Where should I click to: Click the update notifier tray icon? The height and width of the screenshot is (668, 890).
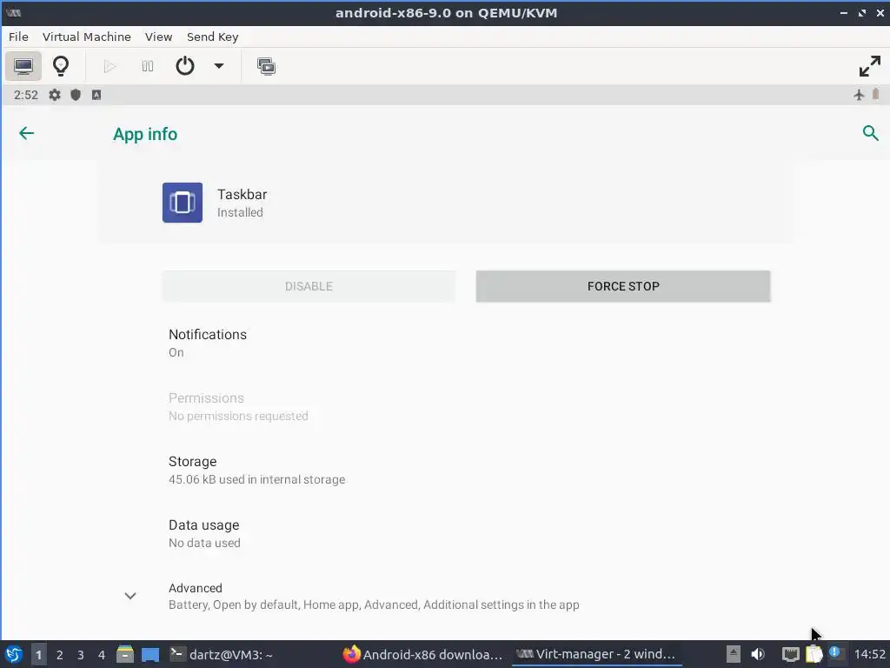[835, 653]
